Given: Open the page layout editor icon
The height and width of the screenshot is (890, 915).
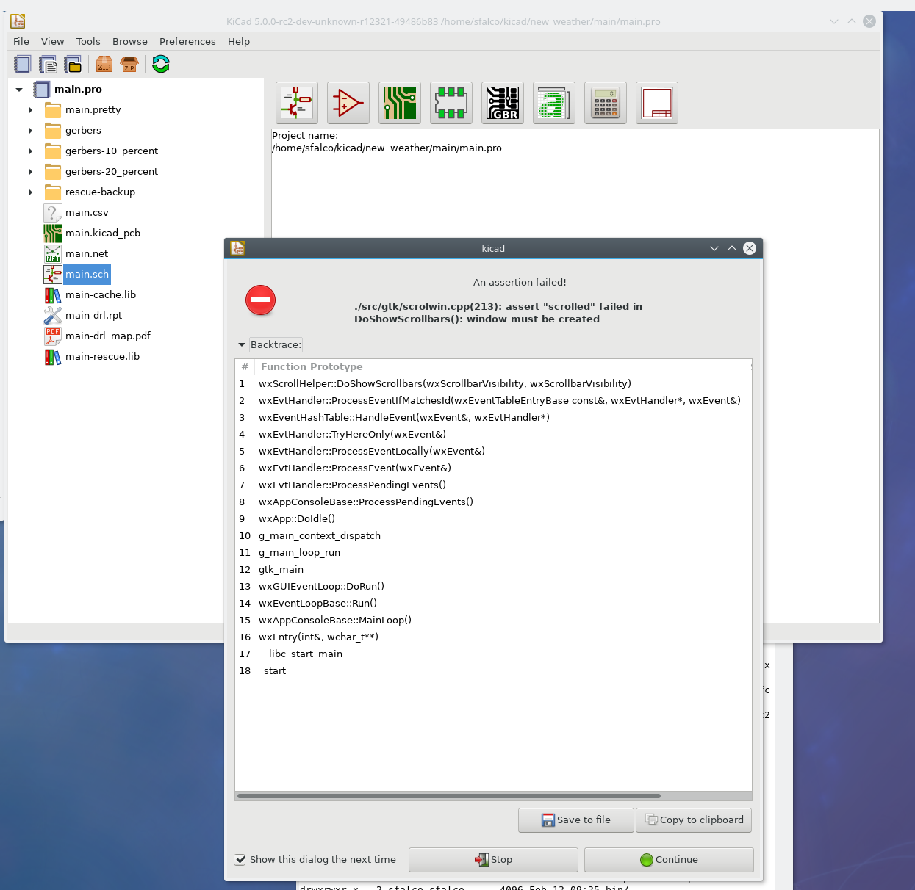Looking at the screenshot, I should 657,103.
